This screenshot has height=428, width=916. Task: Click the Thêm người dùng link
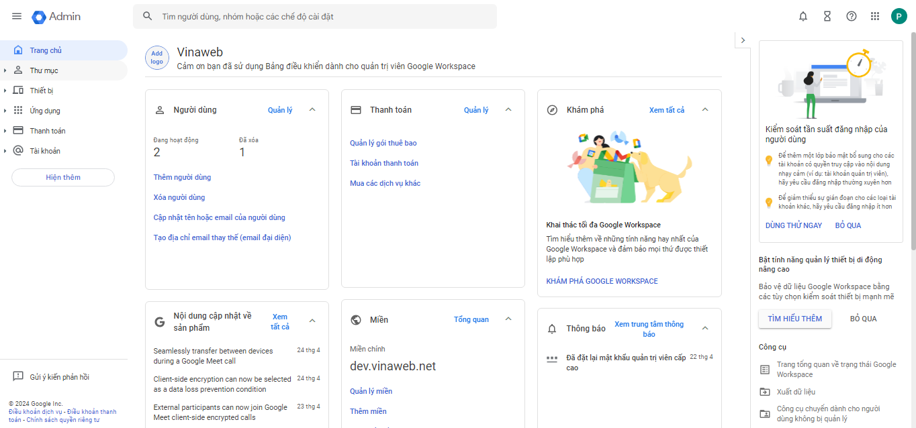(182, 177)
